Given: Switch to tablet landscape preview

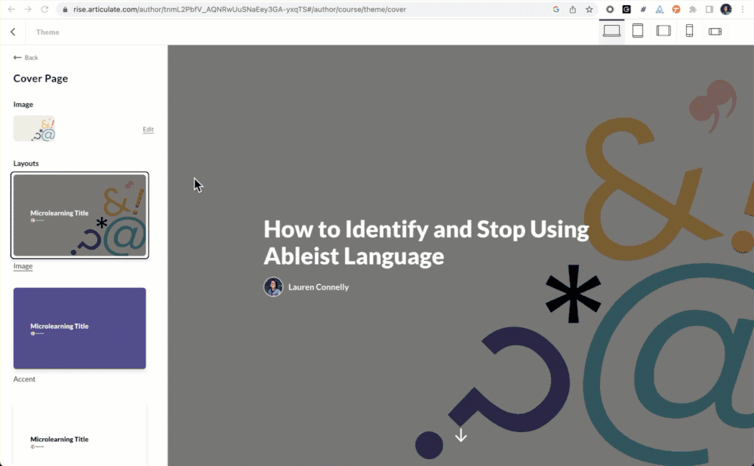Looking at the screenshot, I should [663, 31].
